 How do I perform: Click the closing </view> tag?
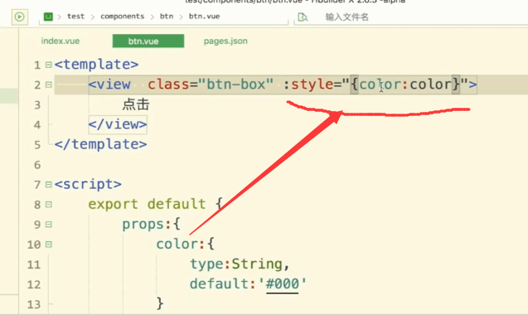pos(118,124)
